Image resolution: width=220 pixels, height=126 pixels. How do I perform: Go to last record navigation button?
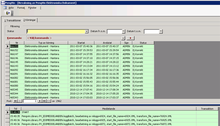[x=44, y=101]
